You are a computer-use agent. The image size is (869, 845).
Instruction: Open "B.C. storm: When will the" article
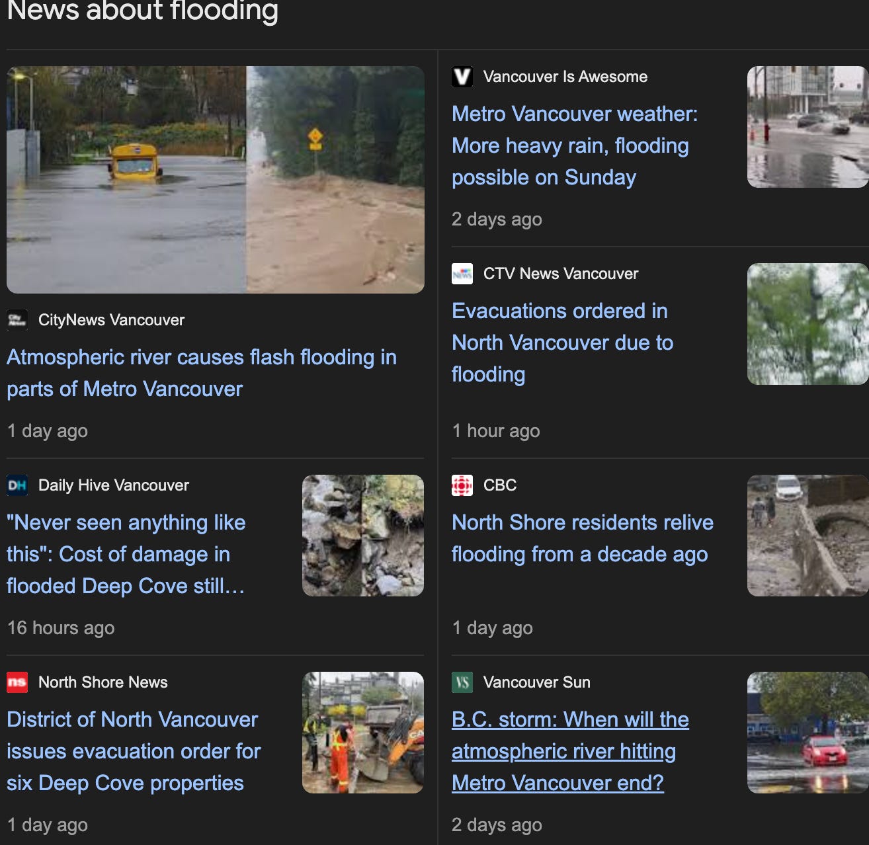click(x=570, y=751)
